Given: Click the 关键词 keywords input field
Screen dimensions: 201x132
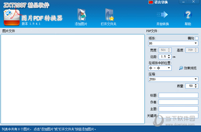Looking at the screenshot, I should point(179,116).
